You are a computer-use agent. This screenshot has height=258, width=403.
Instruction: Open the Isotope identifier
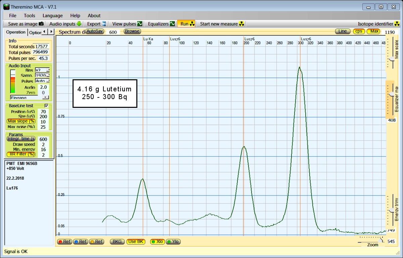click(x=378, y=24)
